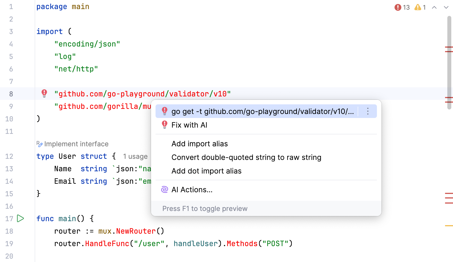Open AI Actions... submenu entry
453x262 pixels.
pyautogui.click(x=192, y=190)
